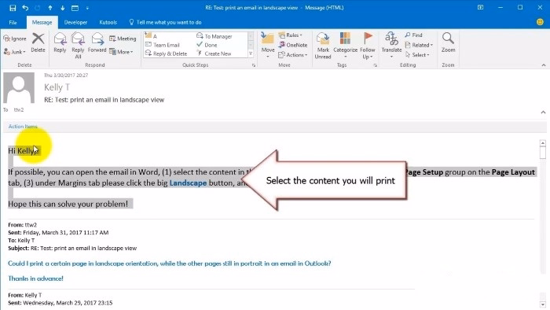Click the message scrollbar down arrow
This screenshot has width=550, height=310.
coord(543,304)
